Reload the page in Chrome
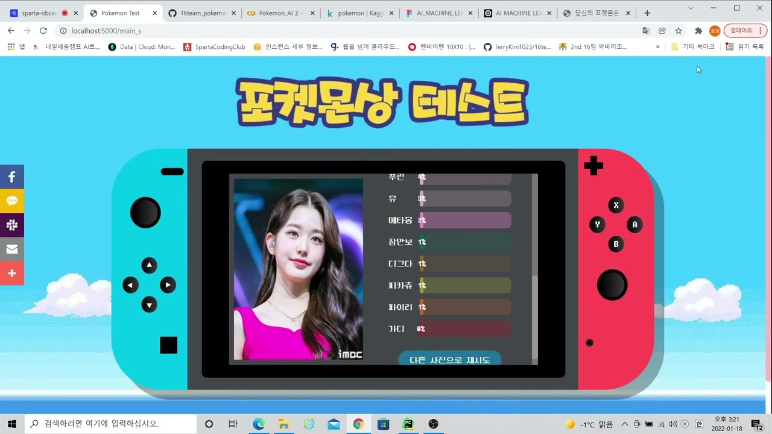Screen dimensions: 772x434 tap(43, 31)
